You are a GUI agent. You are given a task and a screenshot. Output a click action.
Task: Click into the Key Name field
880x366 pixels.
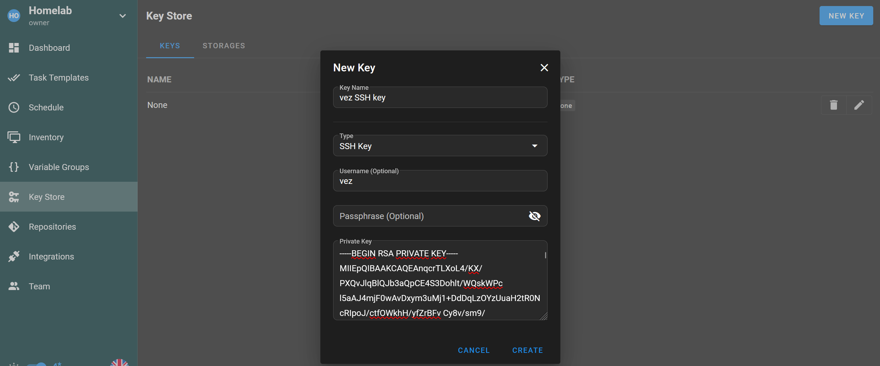(x=440, y=98)
